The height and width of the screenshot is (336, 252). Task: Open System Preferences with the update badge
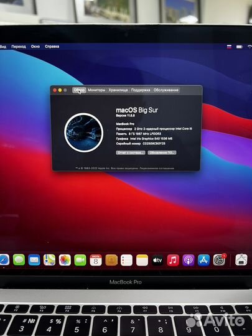(220, 260)
